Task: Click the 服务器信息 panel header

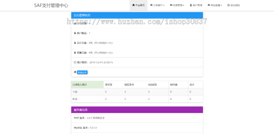Action: 137,110
